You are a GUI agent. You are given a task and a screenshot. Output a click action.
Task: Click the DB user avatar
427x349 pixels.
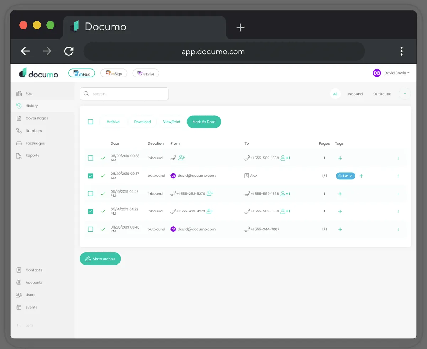pyautogui.click(x=377, y=73)
